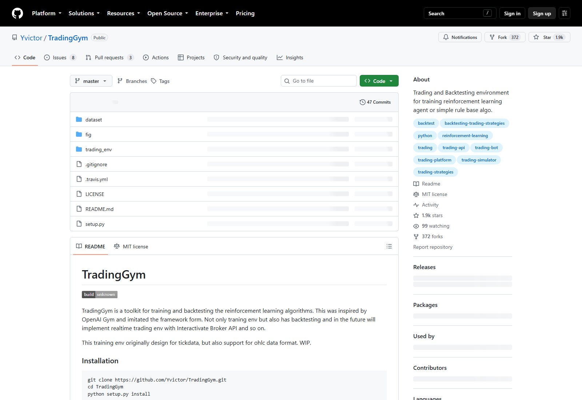Click the dataset folder icon
This screenshot has width=582, height=400.
(x=79, y=119)
